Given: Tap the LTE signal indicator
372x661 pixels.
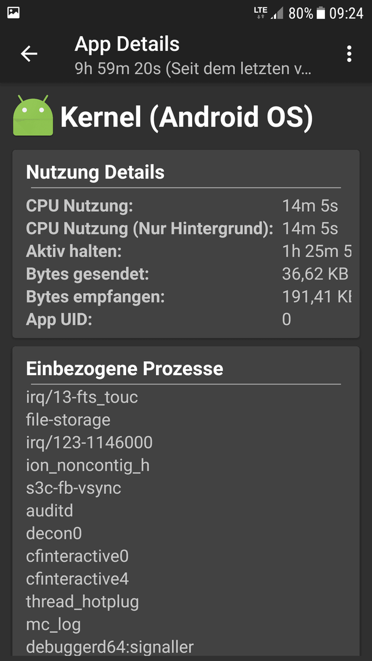Looking at the screenshot, I should (261, 13).
